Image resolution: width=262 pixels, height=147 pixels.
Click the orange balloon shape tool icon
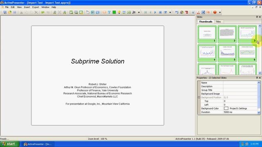pyautogui.click(x=104, y=12)
